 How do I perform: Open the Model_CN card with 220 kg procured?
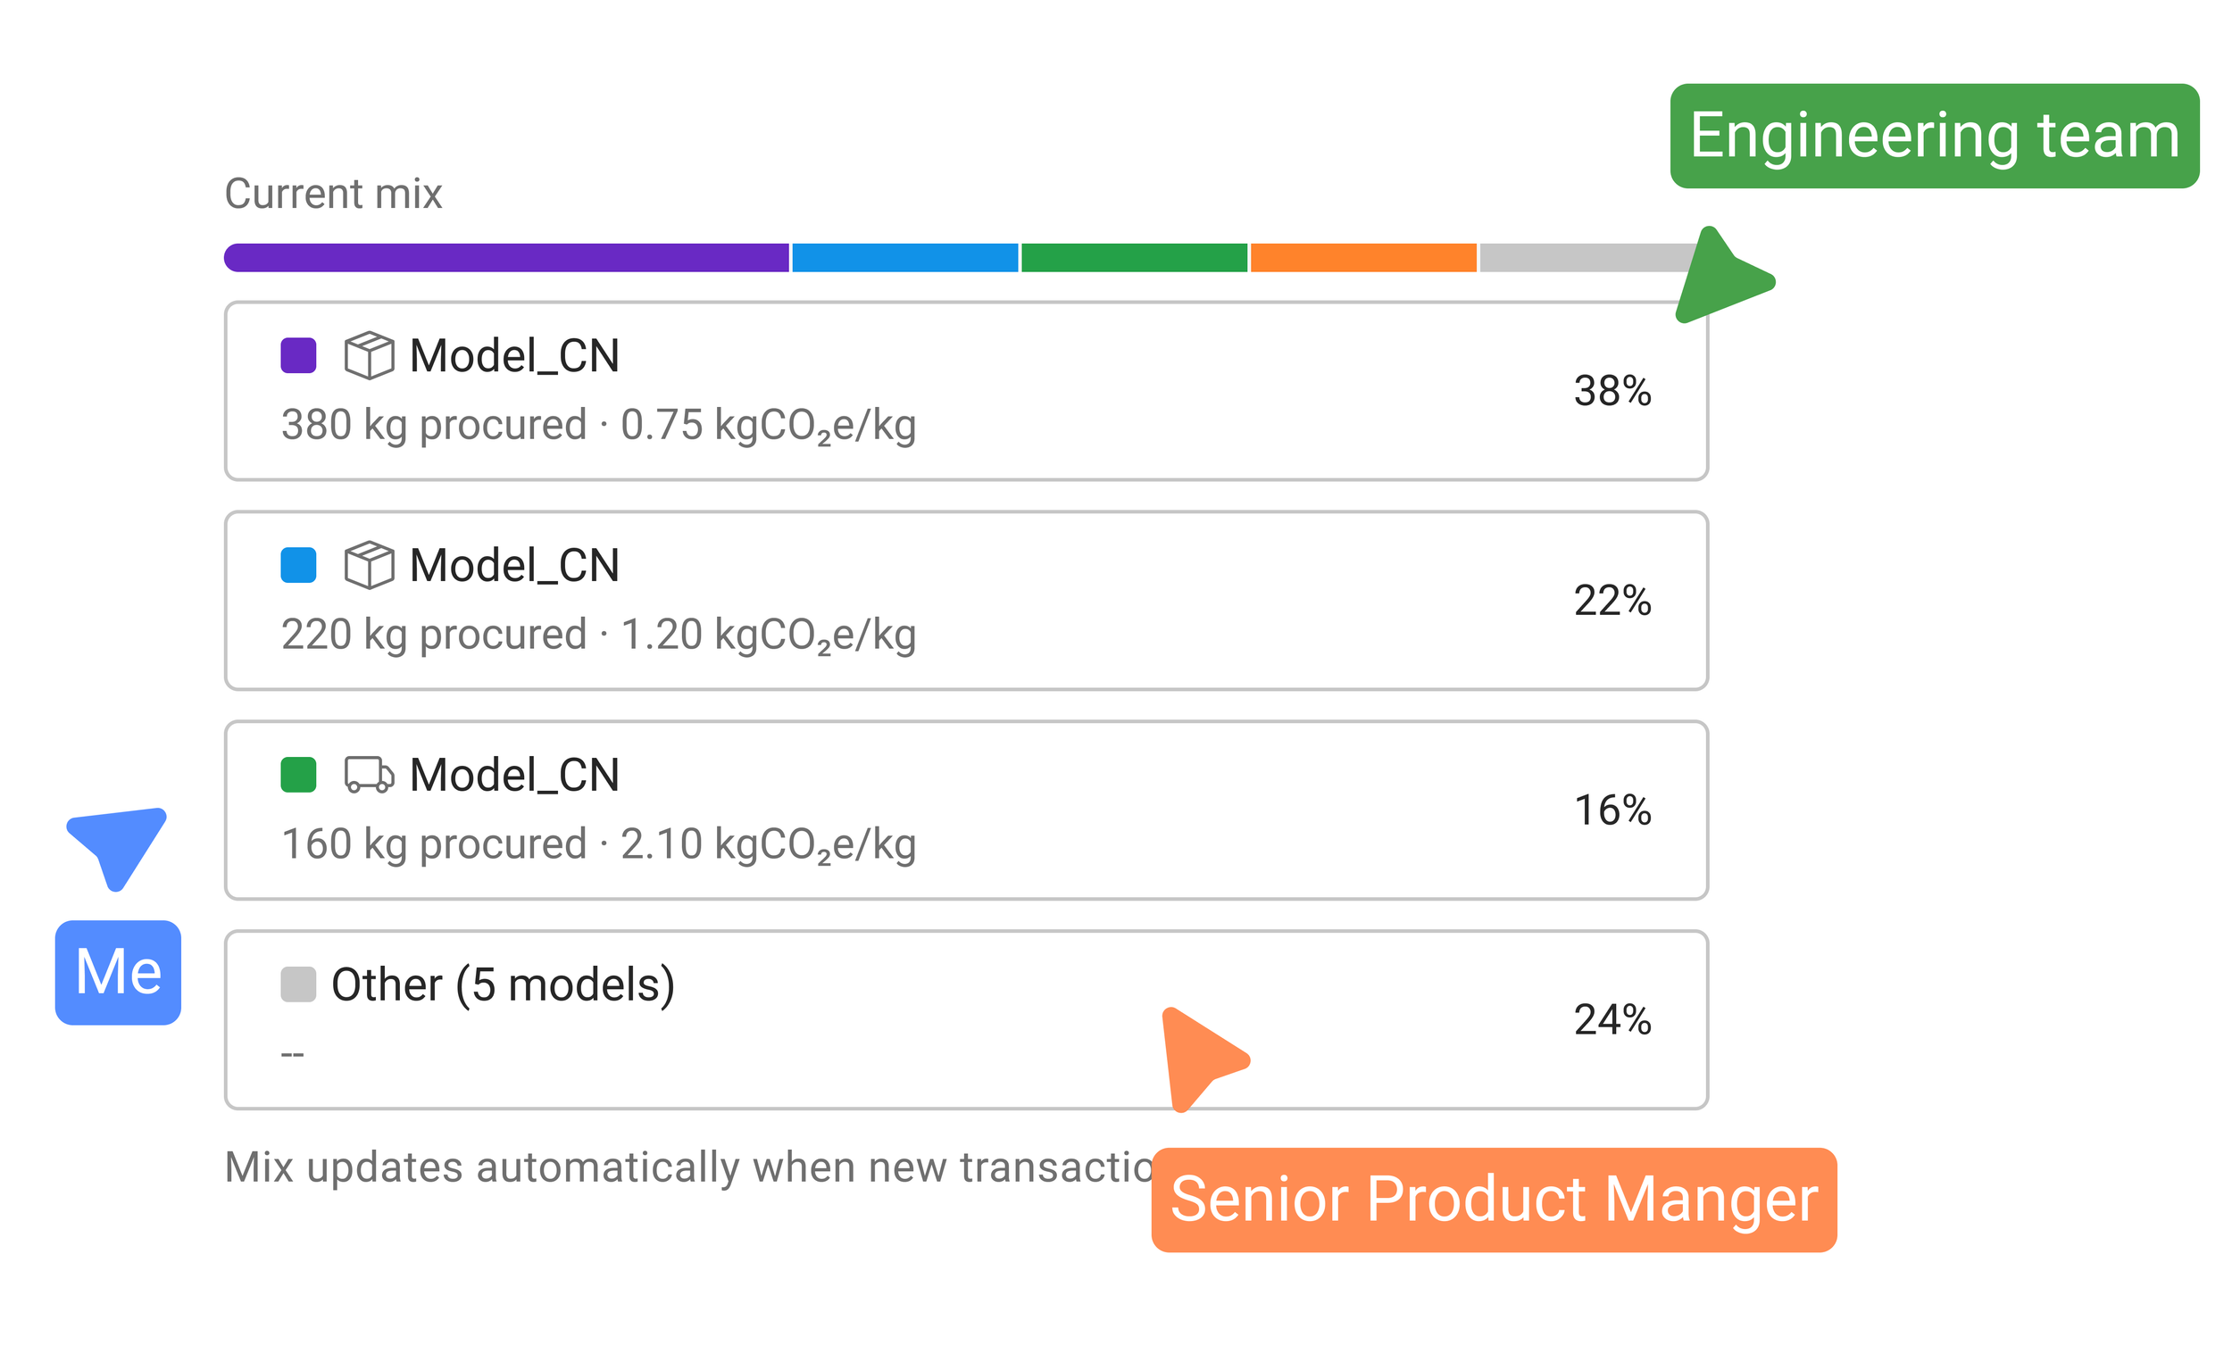pos(967,601)
